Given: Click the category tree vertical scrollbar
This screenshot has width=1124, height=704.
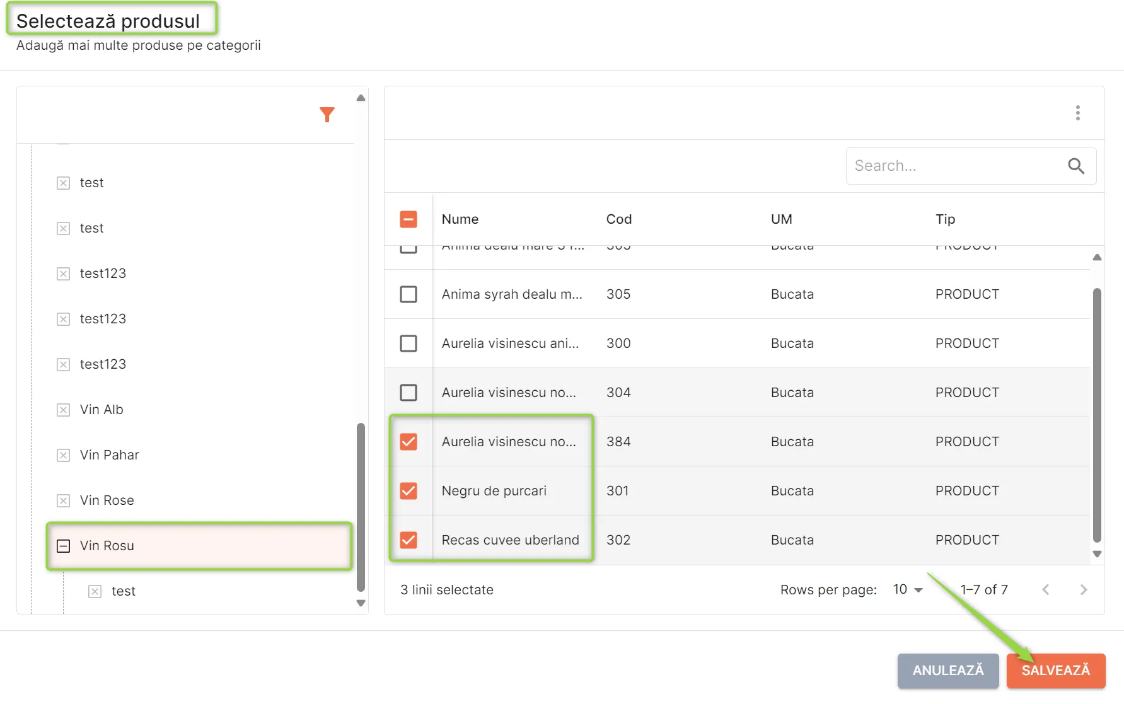Looking at the screenshot, I should click(361, 507).
